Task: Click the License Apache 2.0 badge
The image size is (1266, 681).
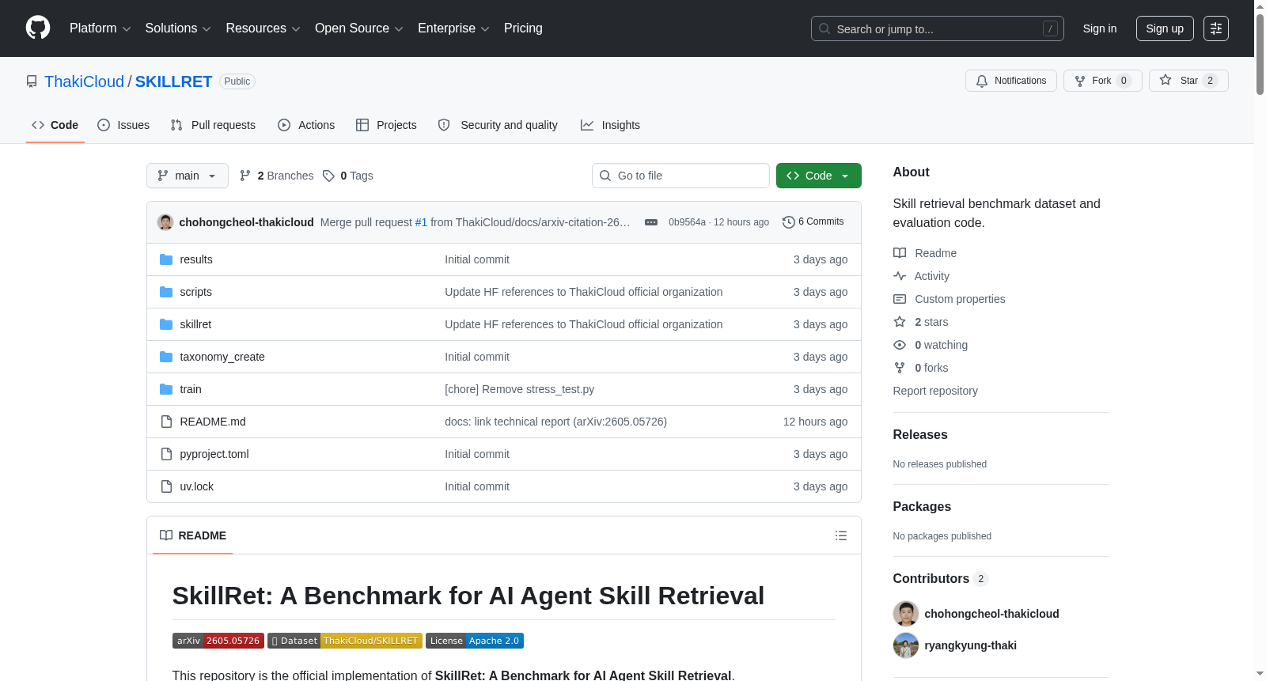Action: pos(475,641)
